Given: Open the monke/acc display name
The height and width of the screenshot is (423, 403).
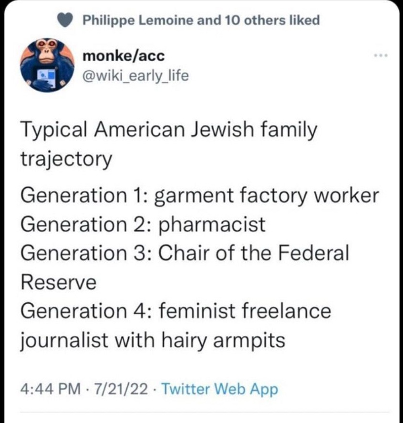Looking at the screenshot, I should [124, 56].
